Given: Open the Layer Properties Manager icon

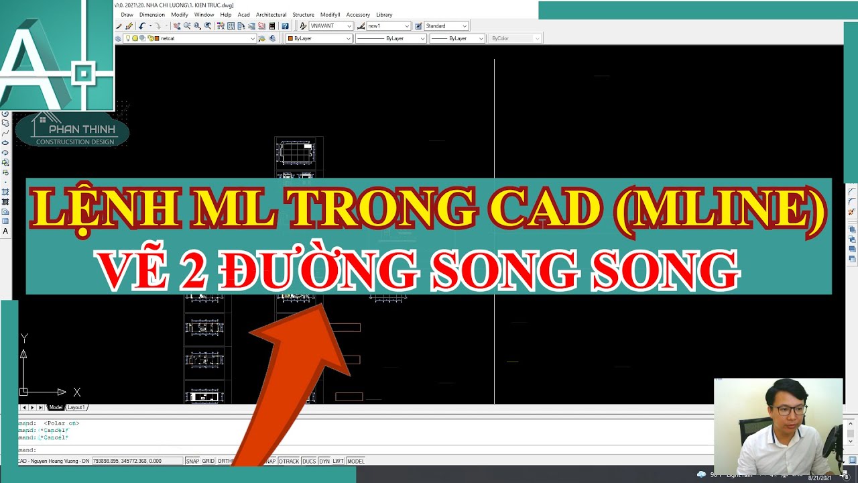Looking at the screenshot, I should pyautogui.click(x=117, y=38).
